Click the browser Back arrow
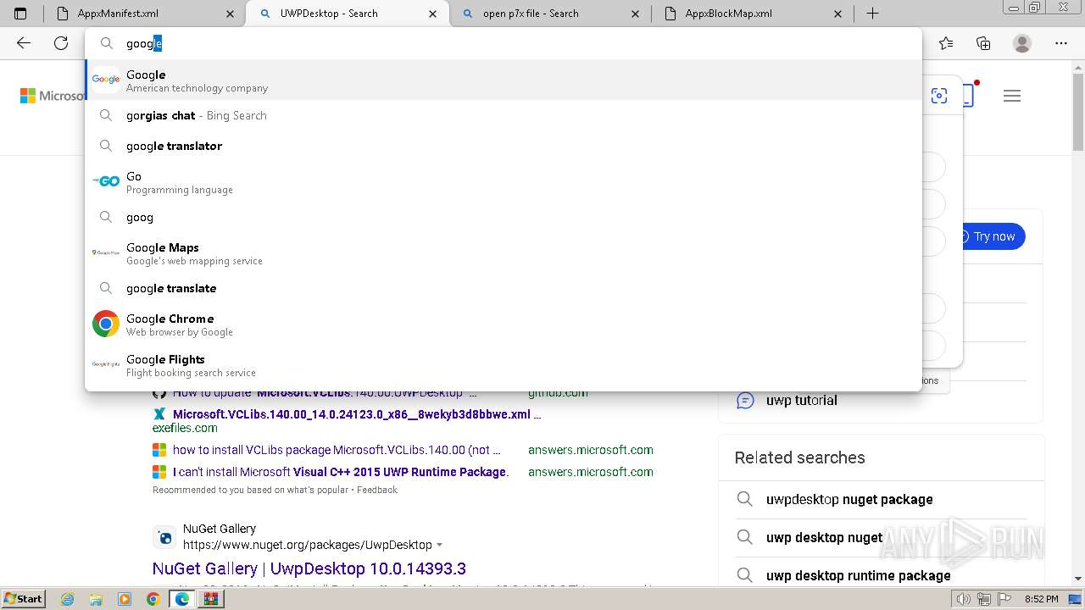The height and width of the screenshot is (610, 1085). click(24, 43)
